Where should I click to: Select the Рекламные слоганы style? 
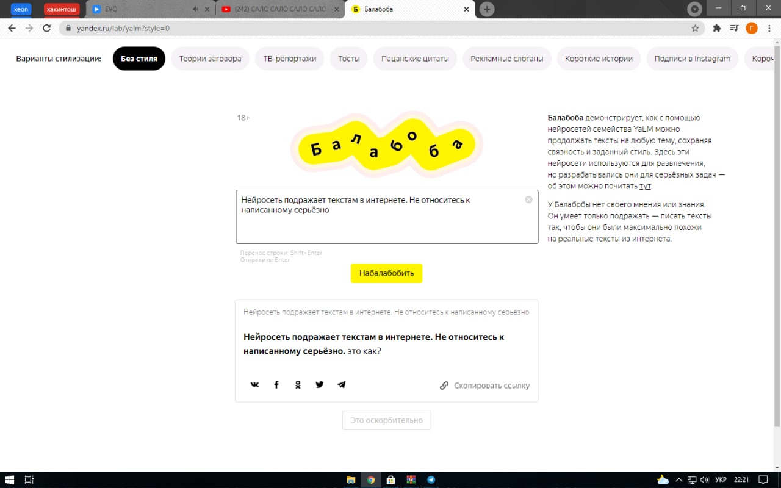pos(507,59)
